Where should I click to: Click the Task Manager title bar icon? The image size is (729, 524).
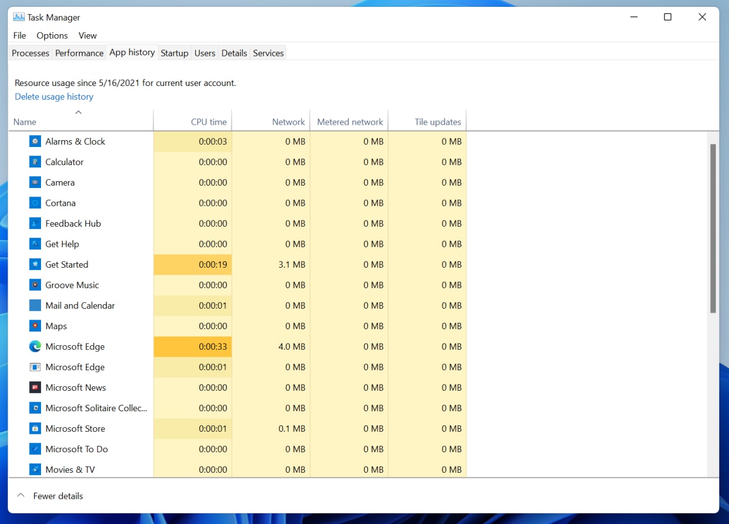click(x=19, y=17)
